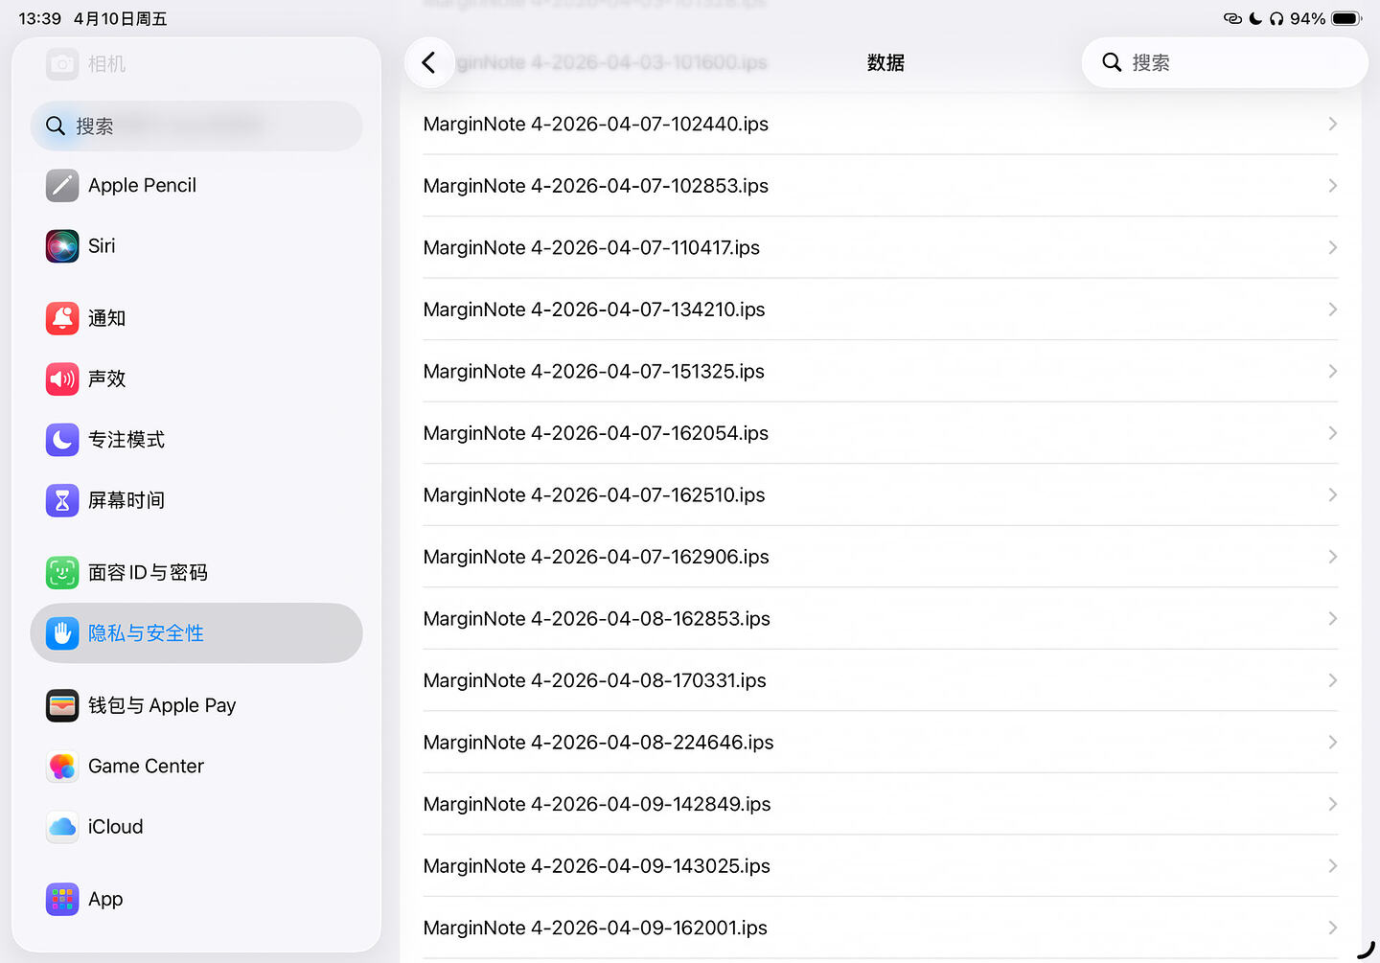Expand MarginNote 4-2026-04-07-134210.ips chevron
The height and width of the screenshot is (963, 1380).
[1332, 310]
